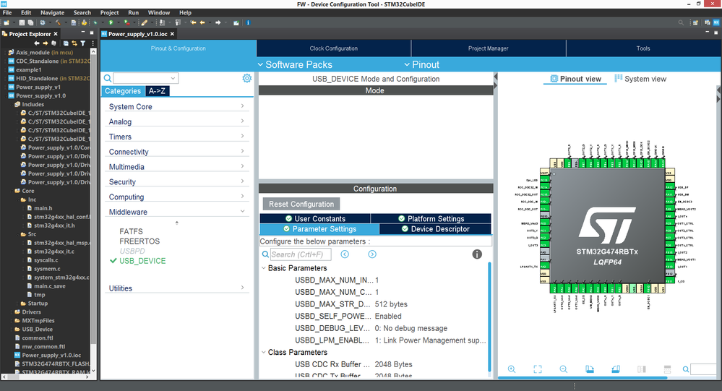The image size is (722, 391).
Task: Expand the Security category
Action: click(177, 182)
